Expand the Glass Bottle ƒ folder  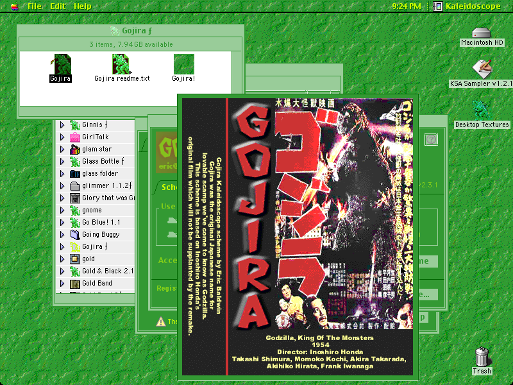pyautogui.click(x=62, y=162)
